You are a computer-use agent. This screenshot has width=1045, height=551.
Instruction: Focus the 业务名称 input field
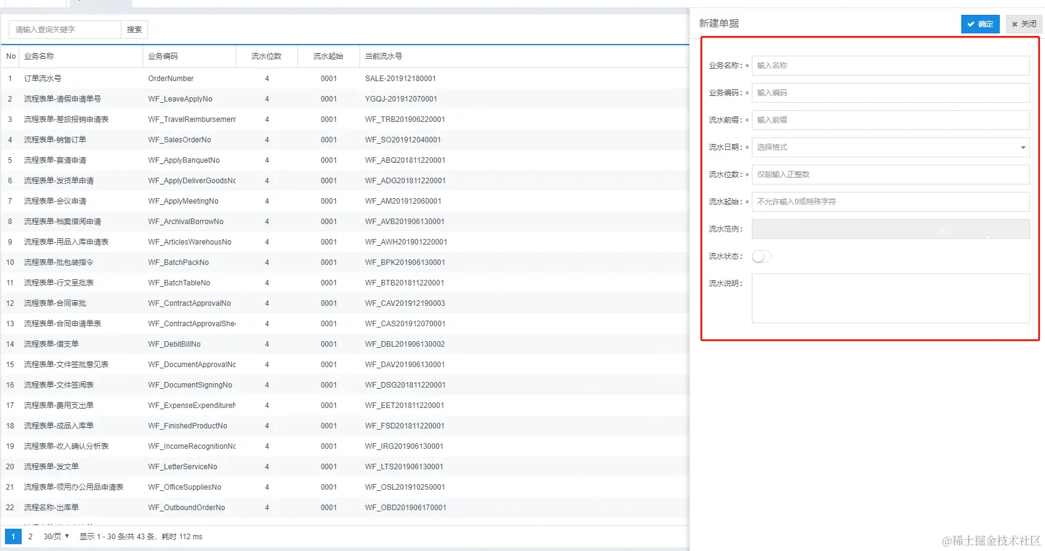(891, 66)
